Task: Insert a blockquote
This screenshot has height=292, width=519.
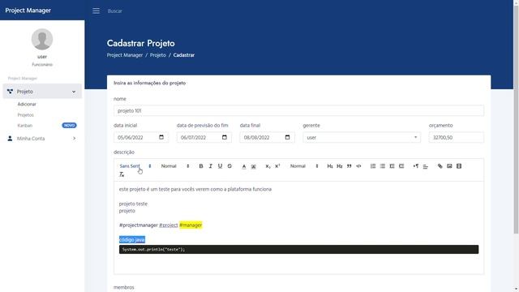Action: tap(350, 166)
